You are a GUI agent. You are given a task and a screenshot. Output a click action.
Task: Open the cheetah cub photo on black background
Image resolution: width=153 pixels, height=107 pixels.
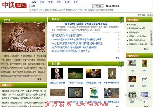(x=57, y=73)
